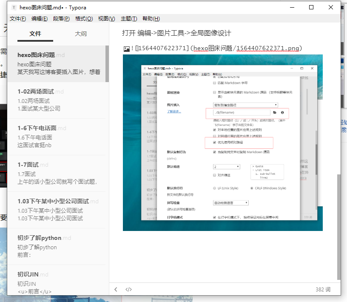Click the image icon before the markdown link
The image size is (347, 302).
click(x=127, y=49)
